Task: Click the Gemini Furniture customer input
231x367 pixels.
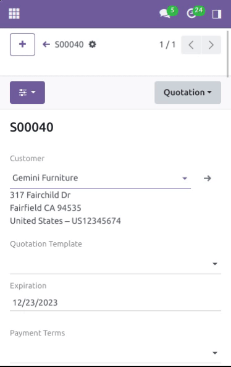Action: click(96, 178)
